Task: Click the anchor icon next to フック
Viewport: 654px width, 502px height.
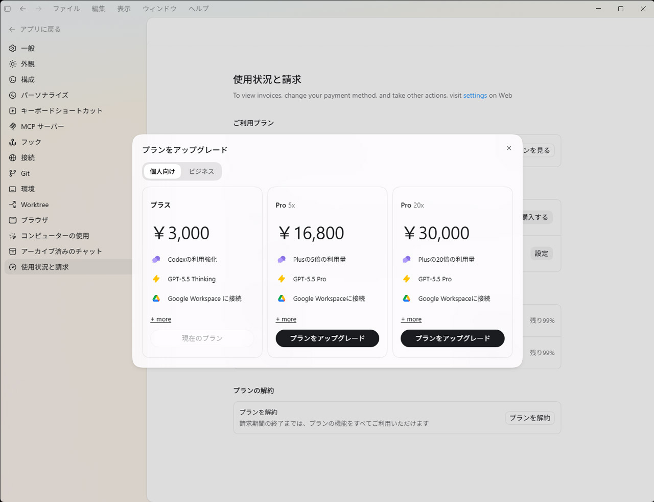Action: tap(13, 142)
